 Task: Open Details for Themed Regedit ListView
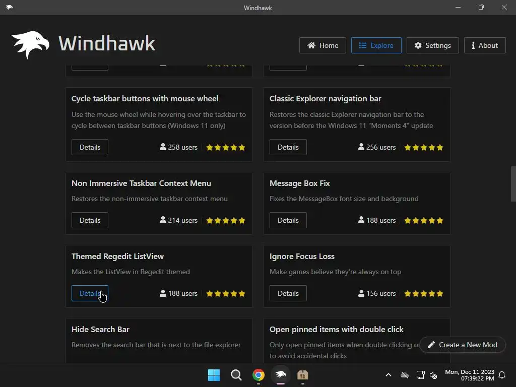90,293
